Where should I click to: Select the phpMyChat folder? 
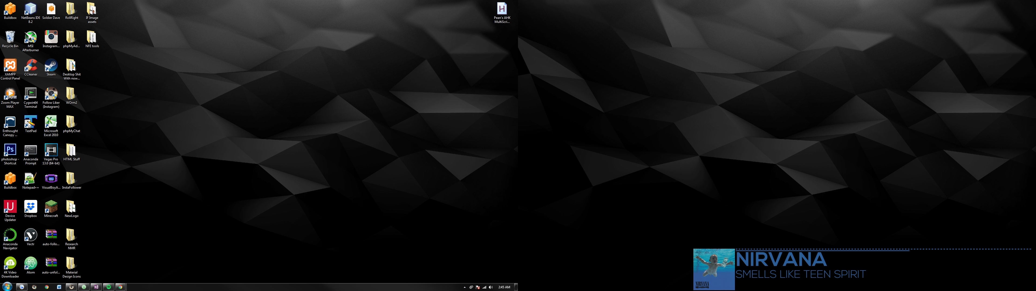coord(71,124)
